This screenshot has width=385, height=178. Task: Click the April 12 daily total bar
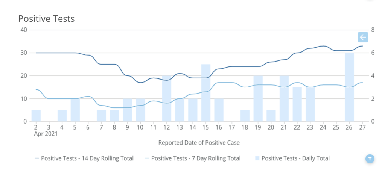click(x=166, y=99)
